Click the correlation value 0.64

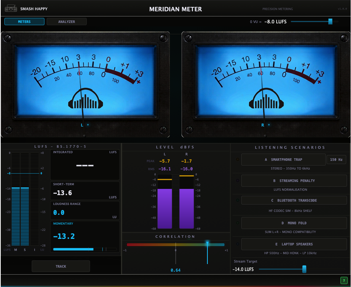176,270
